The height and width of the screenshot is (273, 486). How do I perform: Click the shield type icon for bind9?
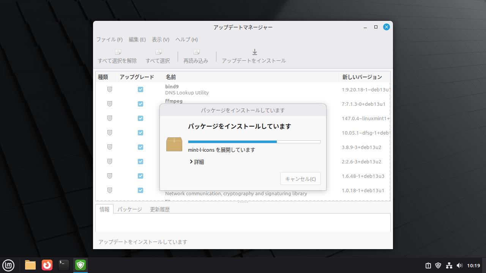click(110, 89)
